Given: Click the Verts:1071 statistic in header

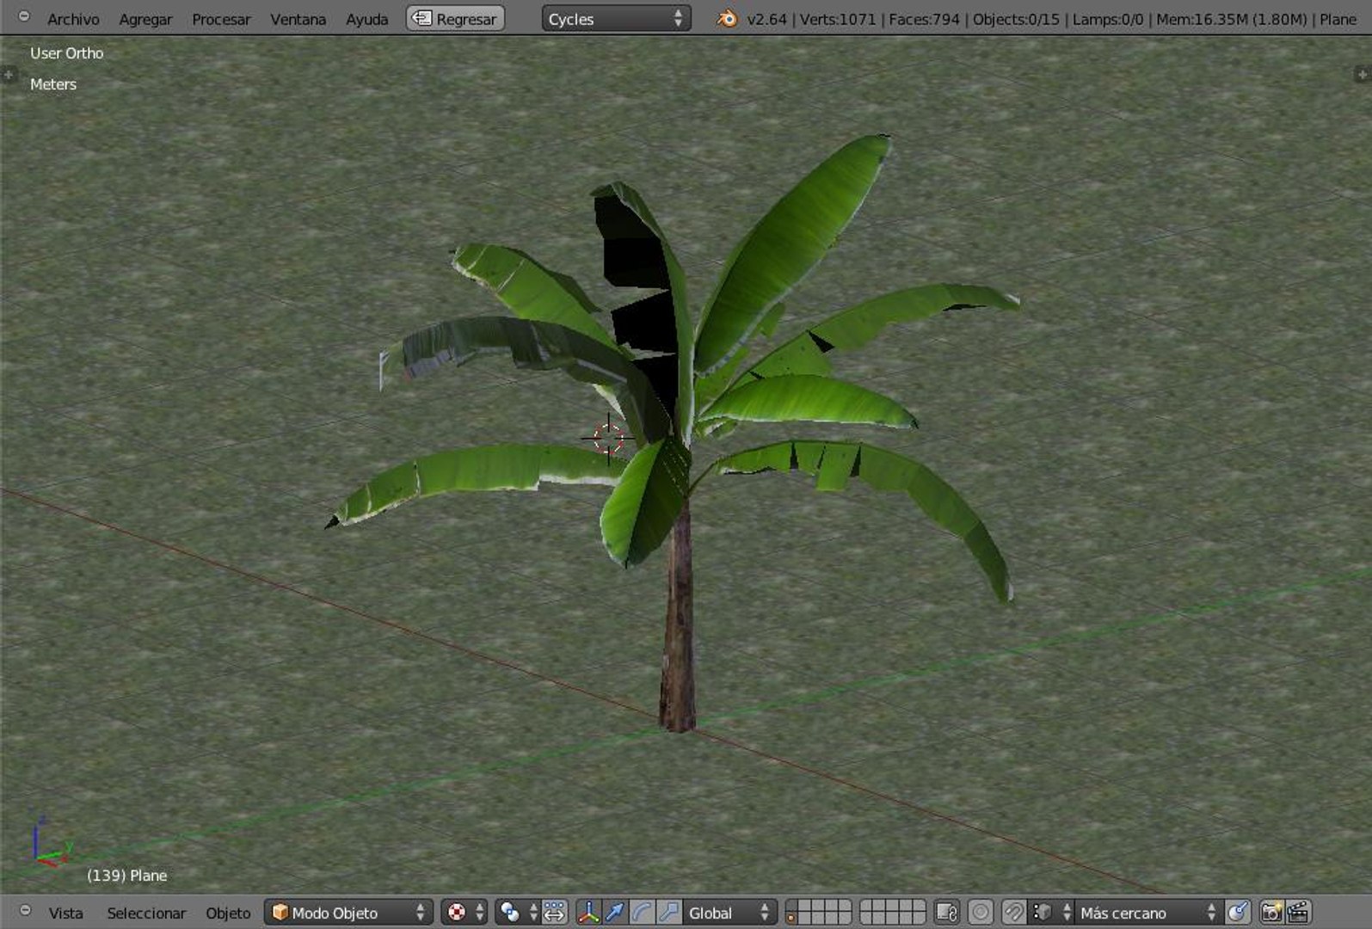Looking at the screenshot, I should tap(838, 19).
